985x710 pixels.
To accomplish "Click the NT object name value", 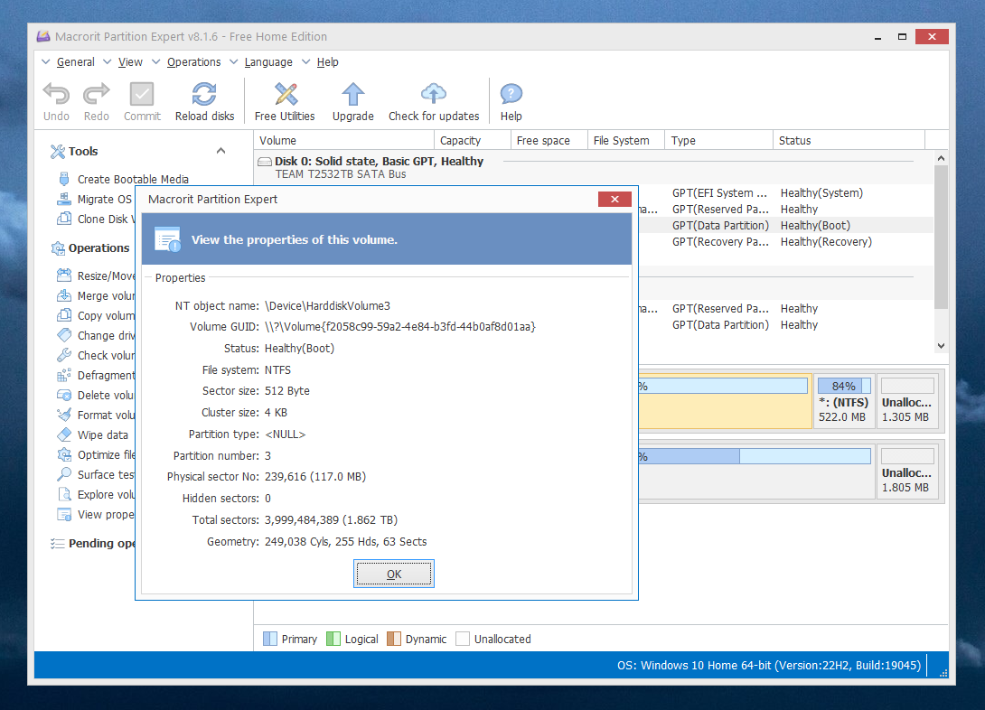I will click(x=327, y=305).
